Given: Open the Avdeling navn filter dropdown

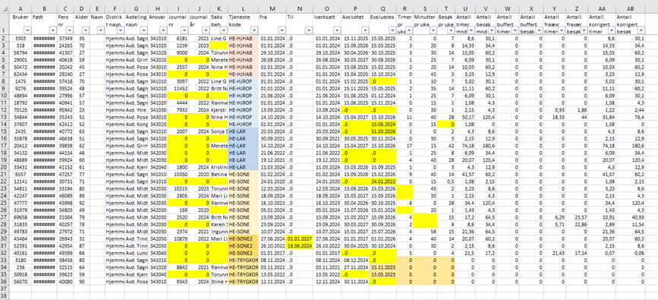Looking at the screenshot, I should click(x=144, y=30).
